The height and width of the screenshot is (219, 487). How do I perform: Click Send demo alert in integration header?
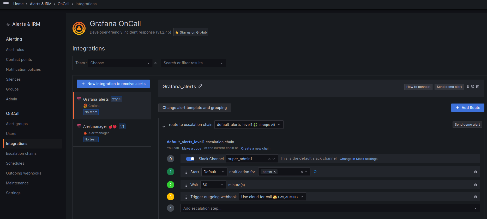[x=449, y=87]
